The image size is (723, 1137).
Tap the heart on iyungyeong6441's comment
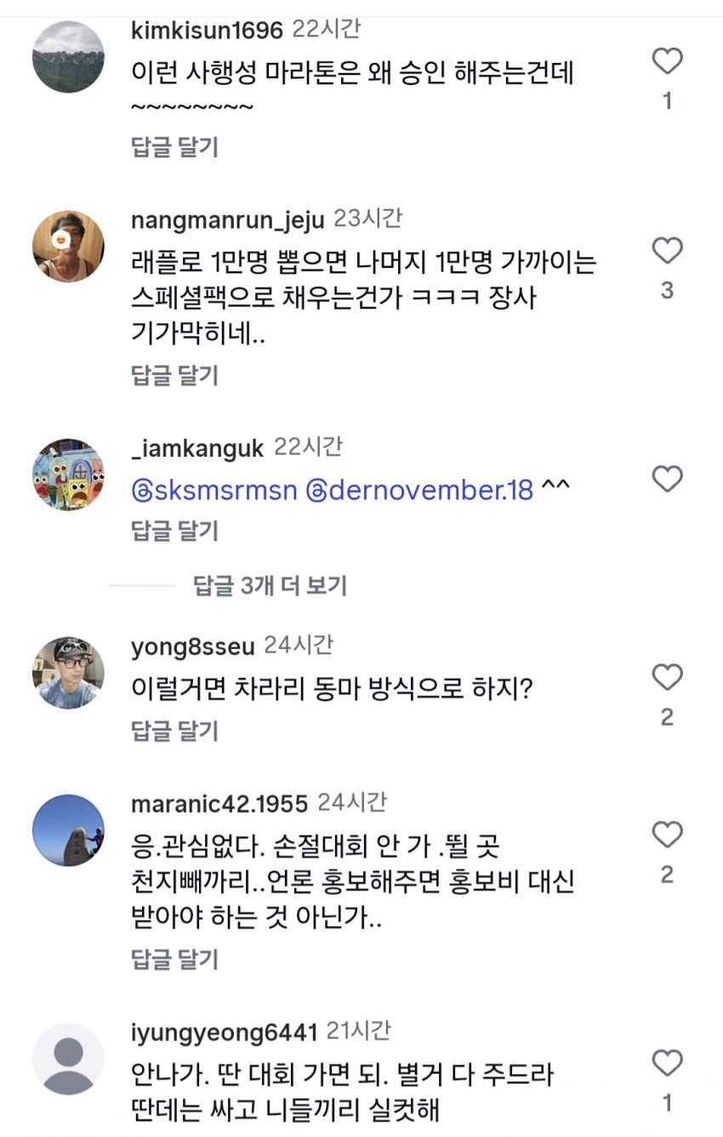click(668, 1063)
